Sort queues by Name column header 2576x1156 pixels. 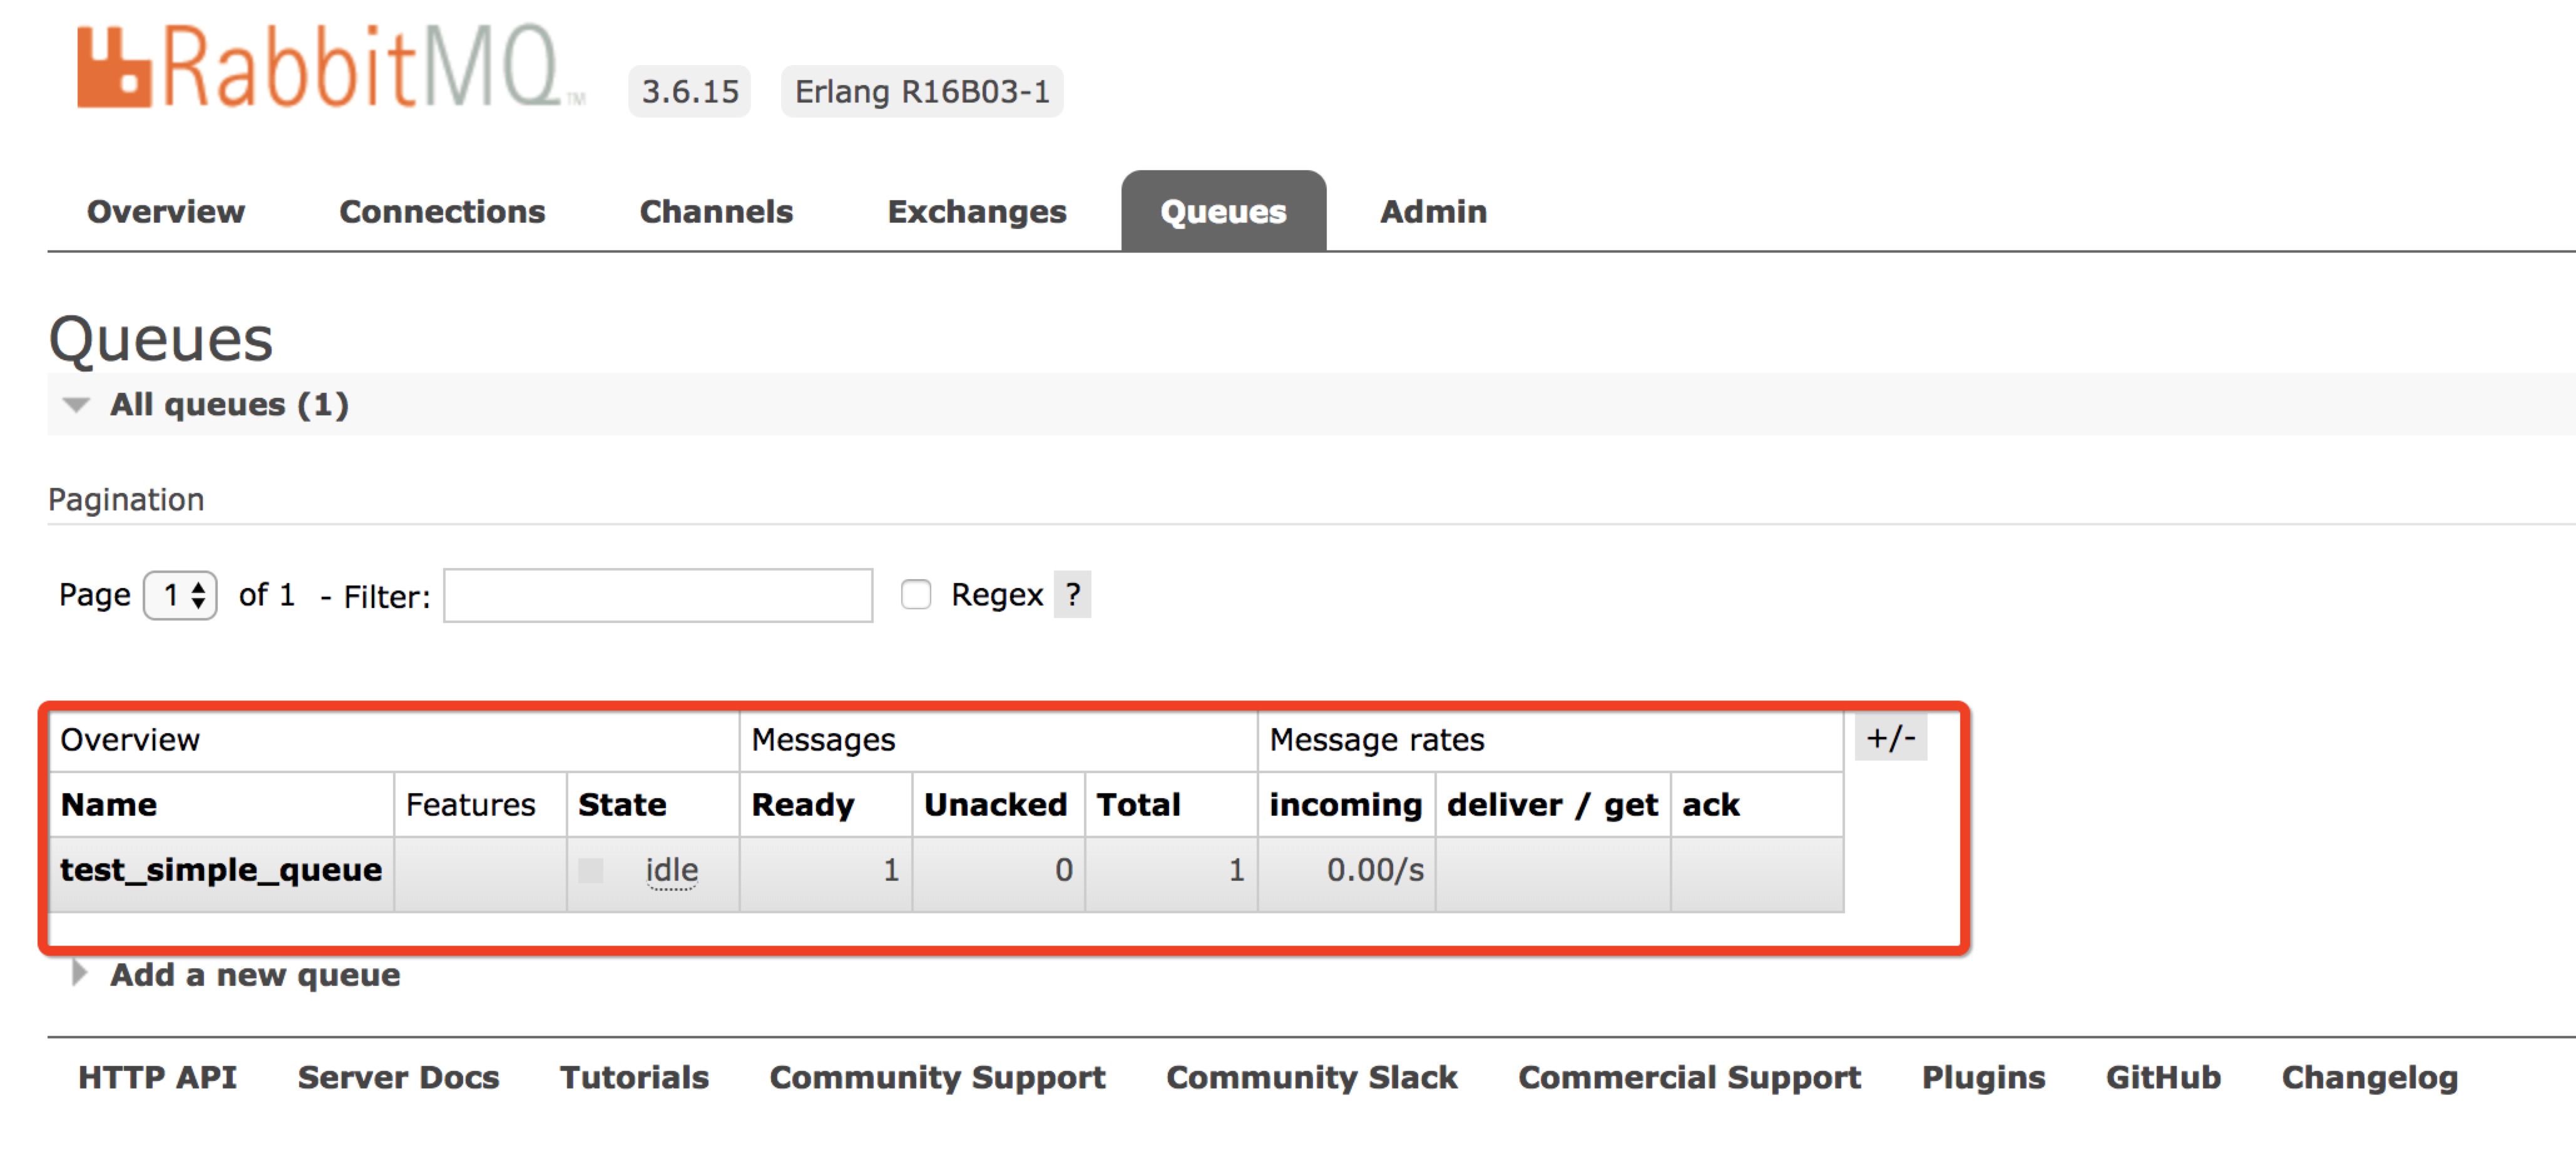109,805
